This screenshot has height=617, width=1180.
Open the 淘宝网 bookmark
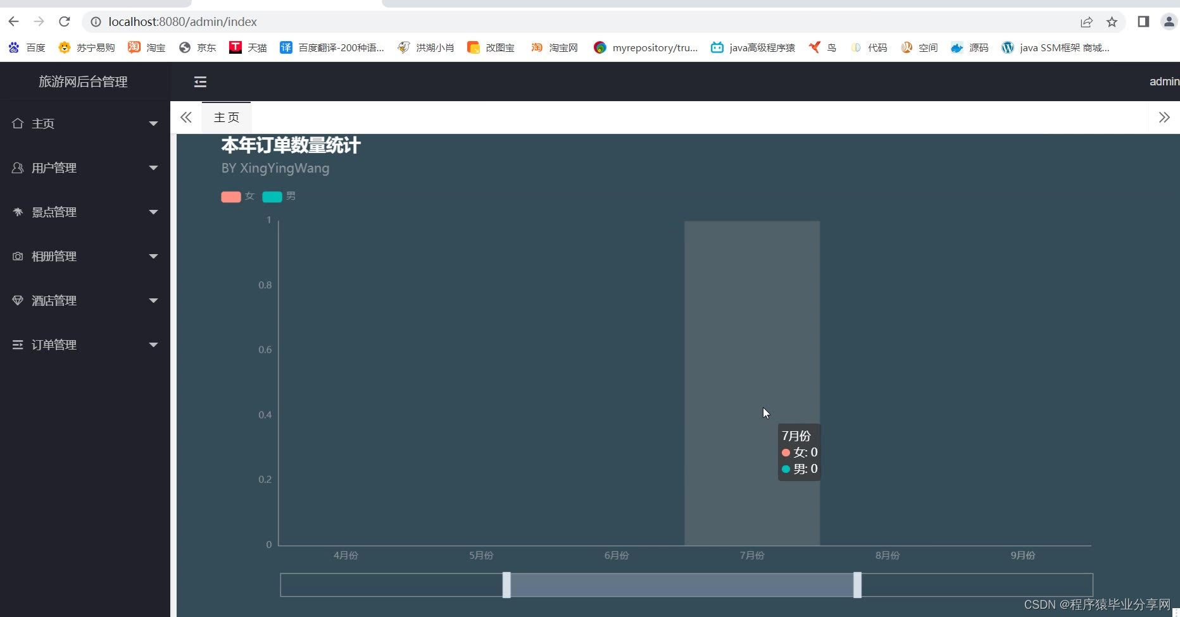click(555, 47)
